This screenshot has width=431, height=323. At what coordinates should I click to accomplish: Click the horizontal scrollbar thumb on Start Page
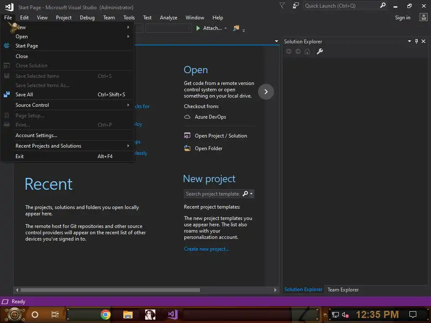pos(110,290)
